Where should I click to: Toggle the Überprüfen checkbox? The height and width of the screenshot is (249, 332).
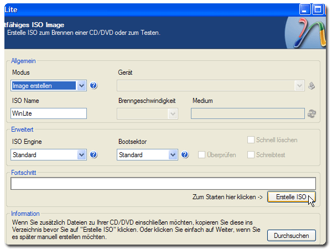coord(203,155)
